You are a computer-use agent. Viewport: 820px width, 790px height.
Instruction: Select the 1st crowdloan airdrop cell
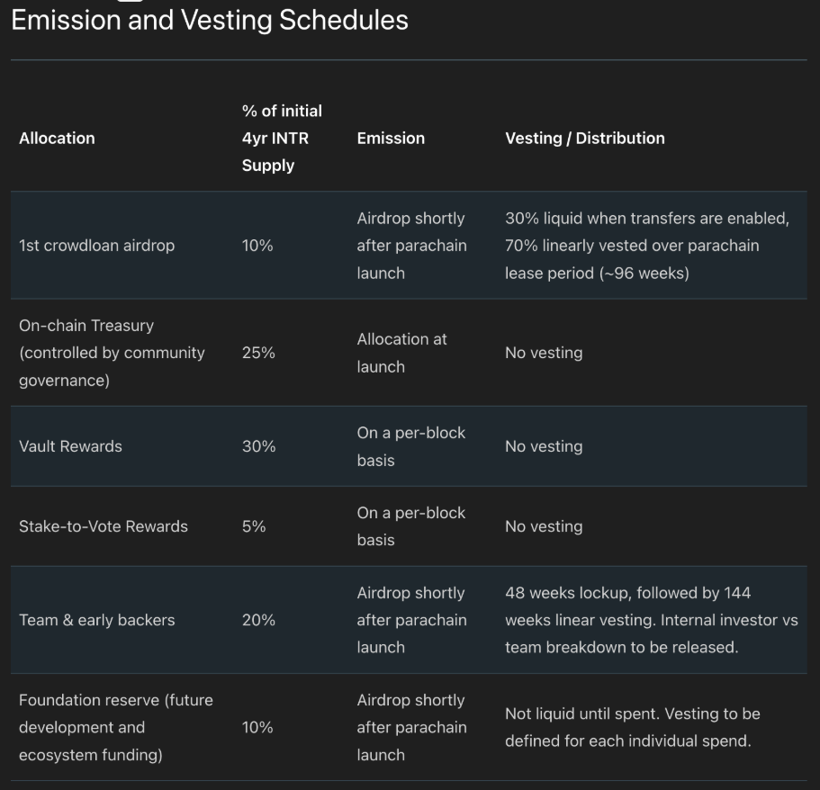tap(97, 246)
